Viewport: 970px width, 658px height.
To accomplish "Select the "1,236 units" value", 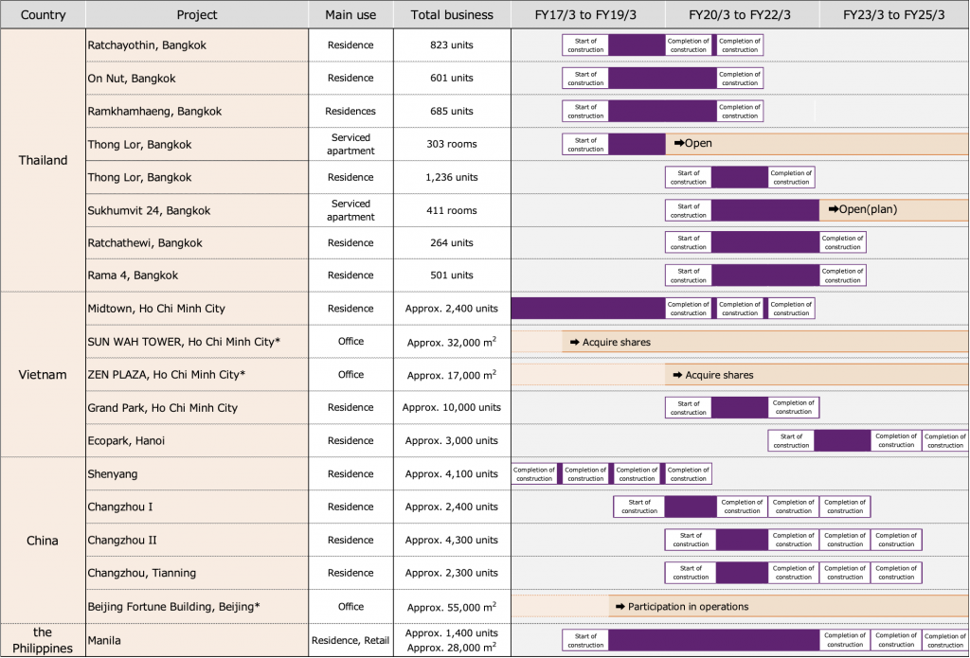I will point(452,177).
